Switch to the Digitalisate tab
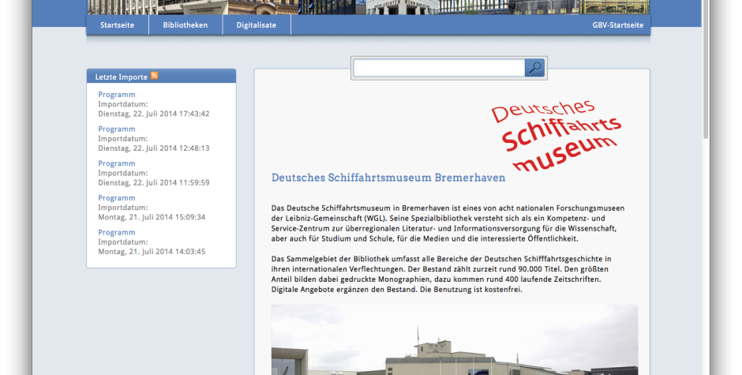The height and width of the screenshot is (375, 742). pyautogui.click(x=257, y=25)
